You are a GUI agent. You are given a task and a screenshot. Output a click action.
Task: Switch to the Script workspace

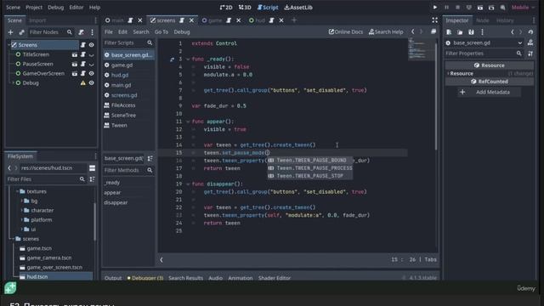tap(268, 8)
